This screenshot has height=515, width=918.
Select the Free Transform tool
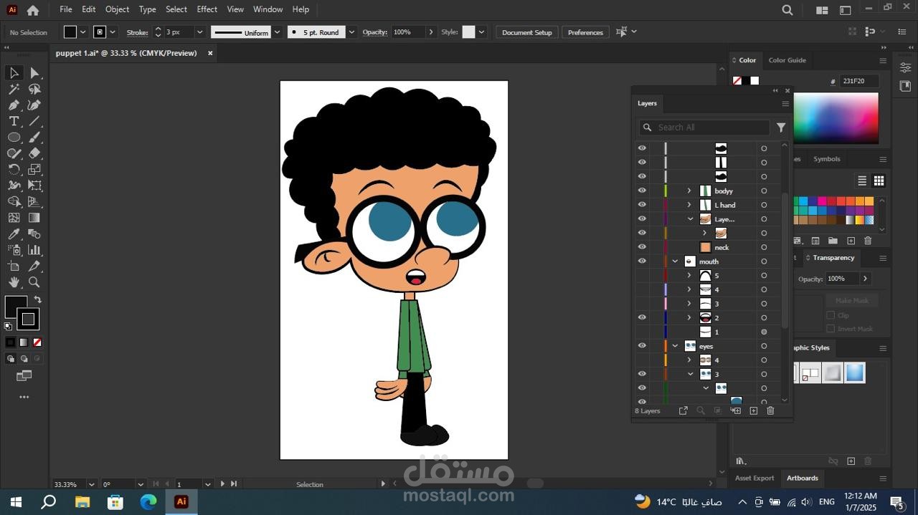click(34, 186)
